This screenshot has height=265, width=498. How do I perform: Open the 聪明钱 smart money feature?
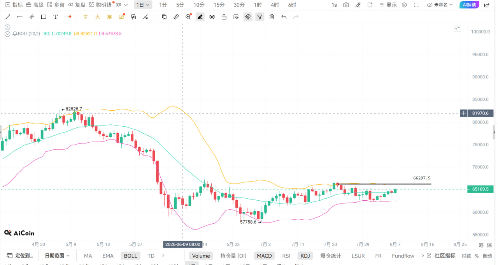tap(100, 5)
